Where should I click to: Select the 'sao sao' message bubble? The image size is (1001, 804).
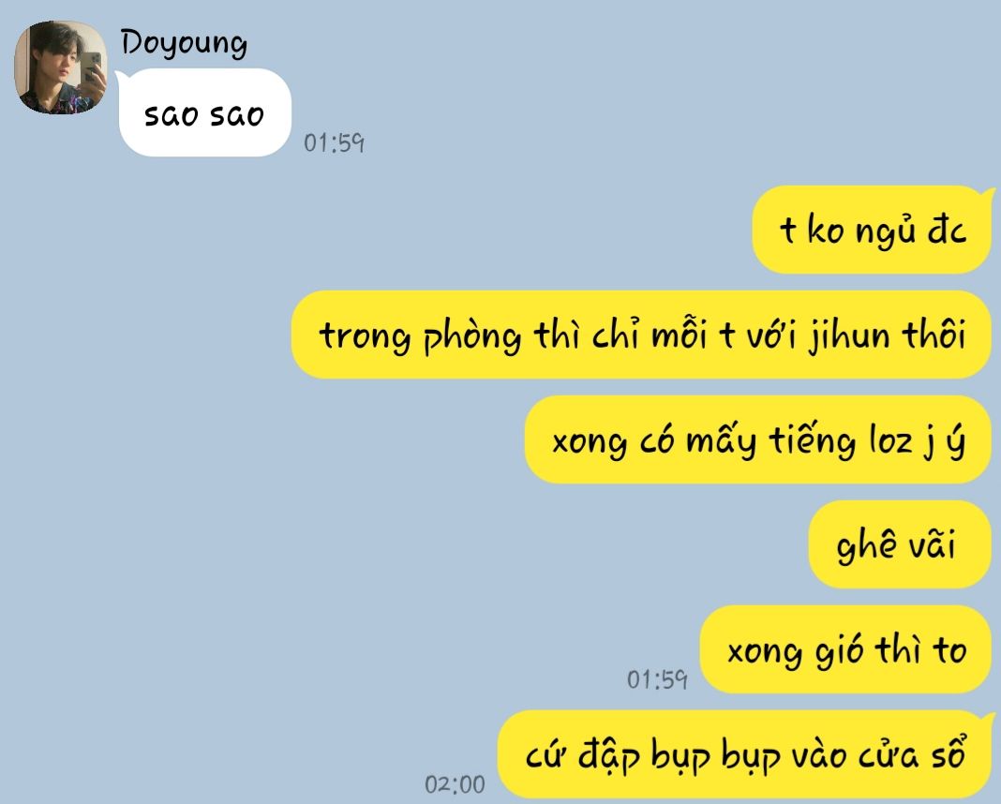click(205, 113)
